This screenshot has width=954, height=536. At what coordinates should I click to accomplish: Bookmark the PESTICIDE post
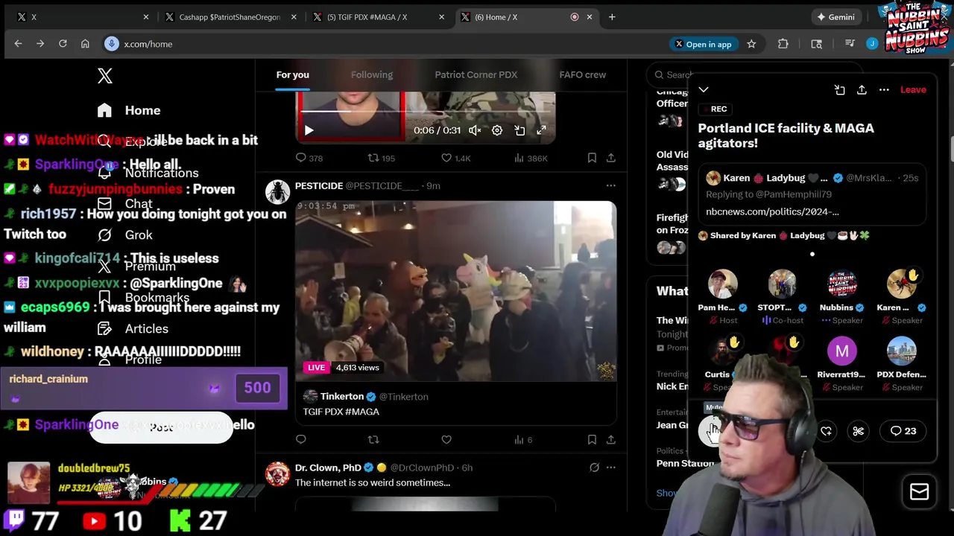tap(592, 440)
